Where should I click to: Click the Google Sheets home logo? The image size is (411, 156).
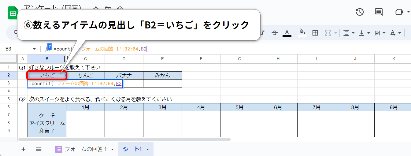(x=13, y=14)
